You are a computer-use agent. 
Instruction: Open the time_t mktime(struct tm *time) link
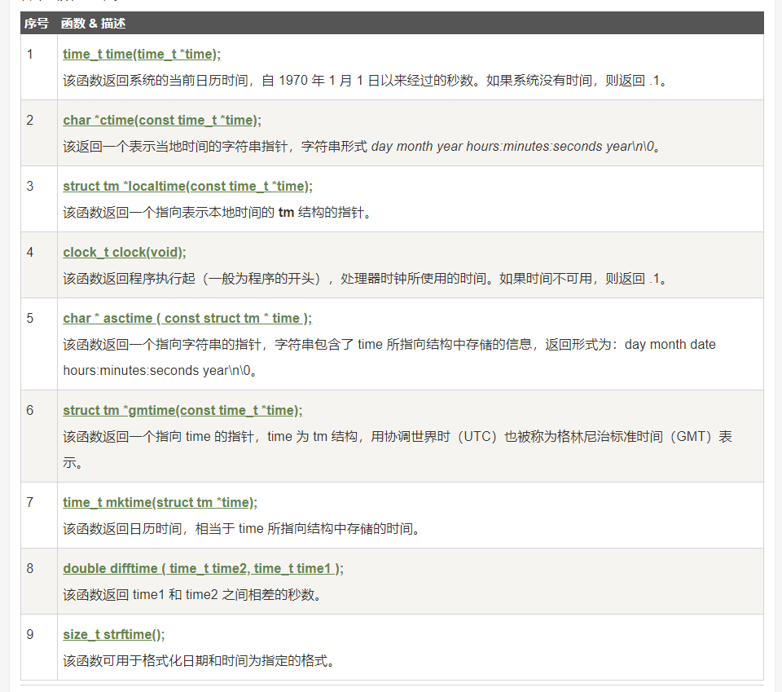(160, 503)
